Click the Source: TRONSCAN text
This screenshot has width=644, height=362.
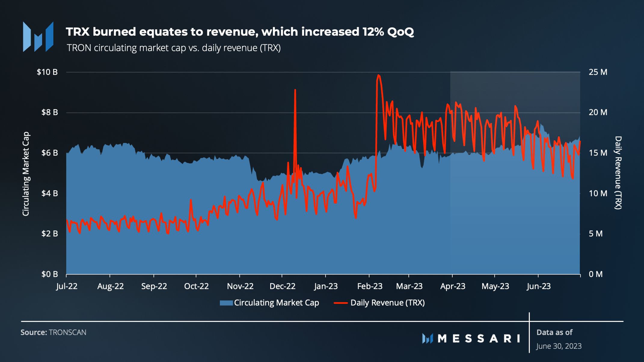tap(53, 332)
